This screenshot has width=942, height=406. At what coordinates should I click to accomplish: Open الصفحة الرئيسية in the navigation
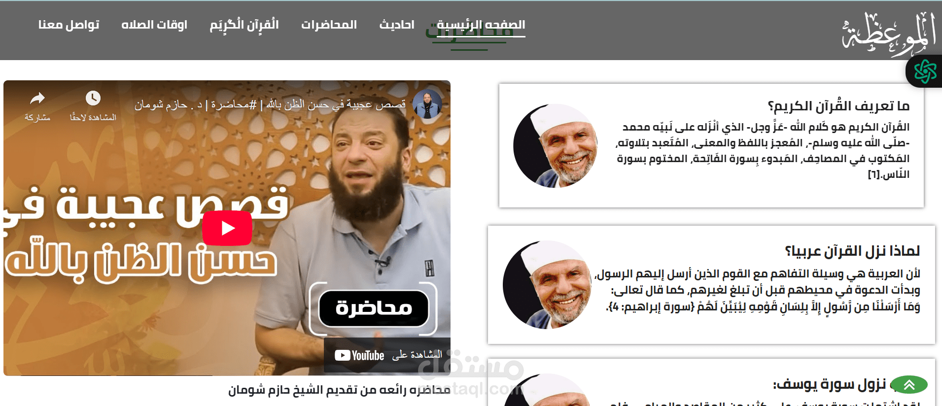pyautogui.click(x=481, y=25)
